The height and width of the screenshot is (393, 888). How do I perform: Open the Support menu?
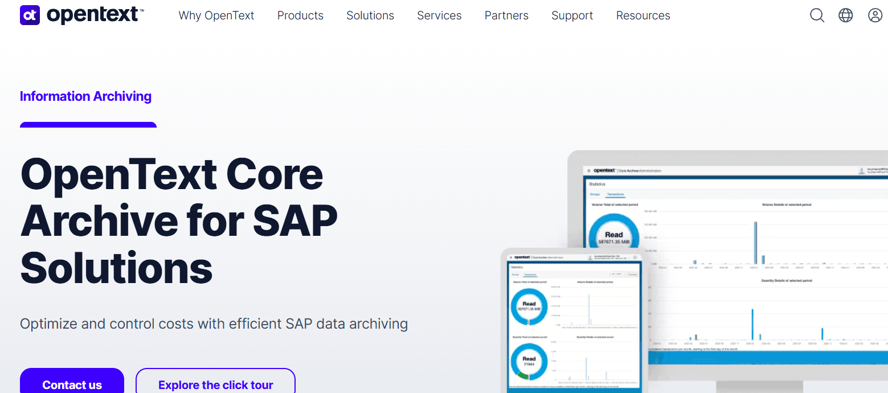pos(572,15)
